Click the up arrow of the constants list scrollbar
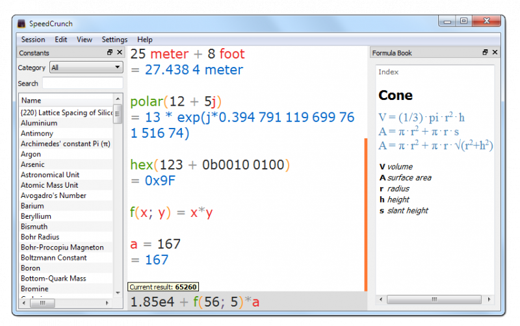This screenshot has height=326, width=520. pos(118,99)
